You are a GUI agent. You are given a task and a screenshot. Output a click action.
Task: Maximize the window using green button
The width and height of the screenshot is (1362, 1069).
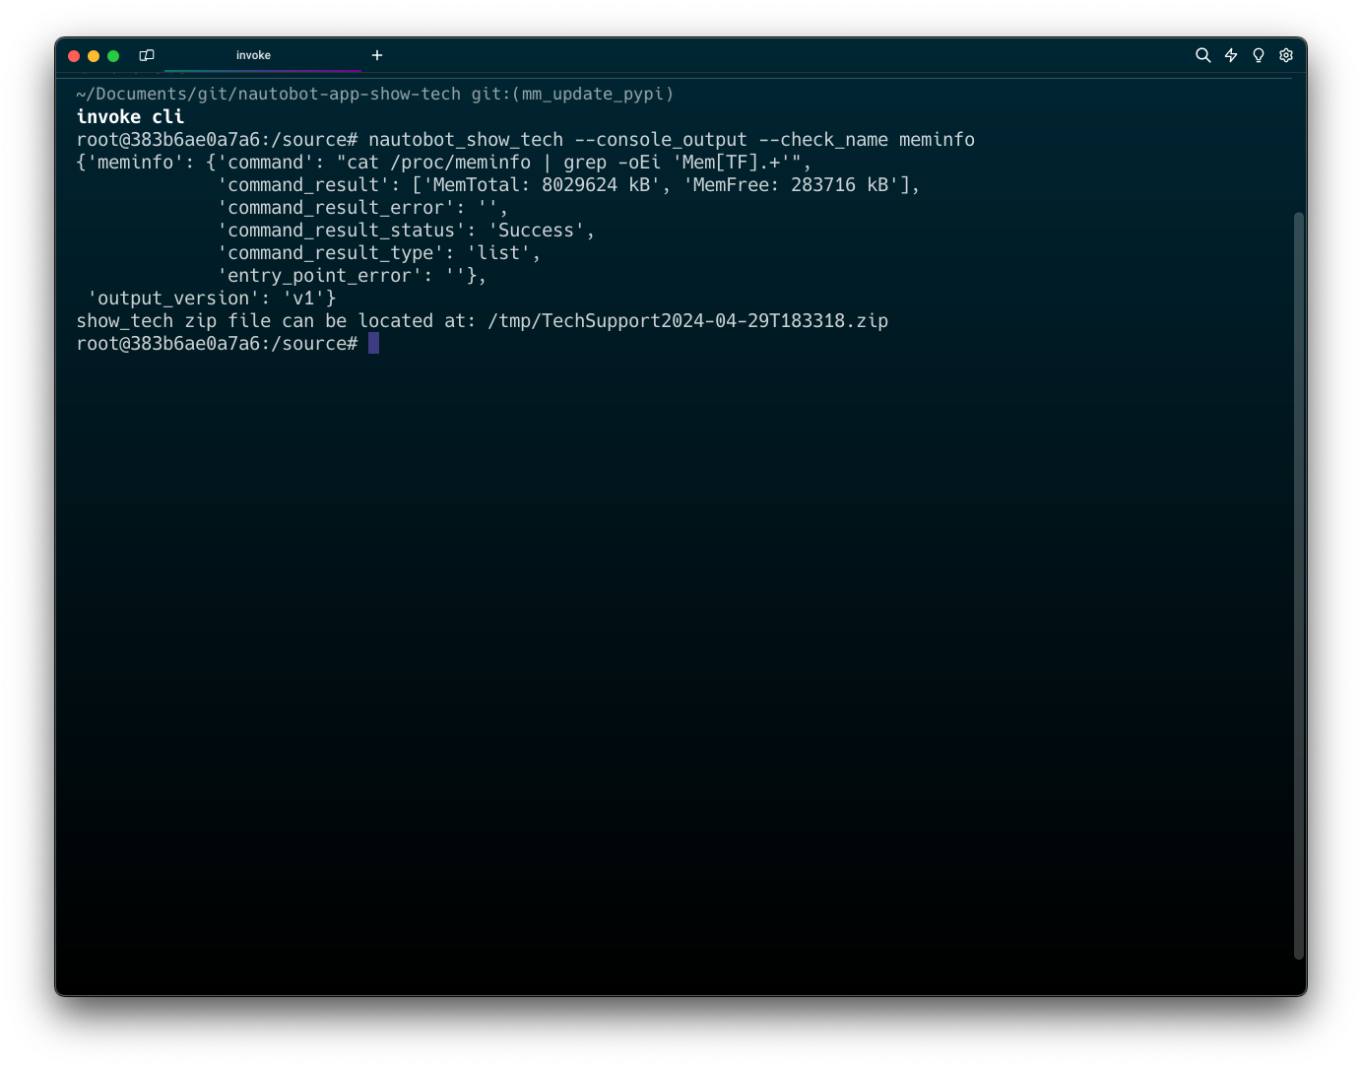click(x=113, y=56)
